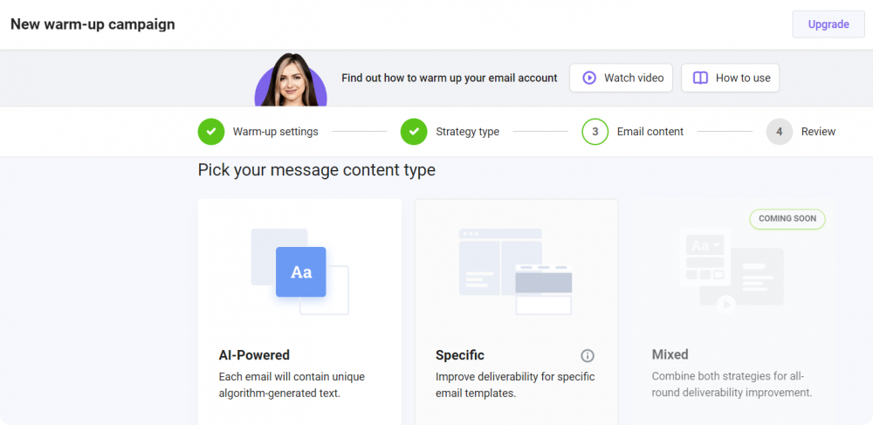Click the book icon in How to use
The image size is (873, 425).
(700, 78)
